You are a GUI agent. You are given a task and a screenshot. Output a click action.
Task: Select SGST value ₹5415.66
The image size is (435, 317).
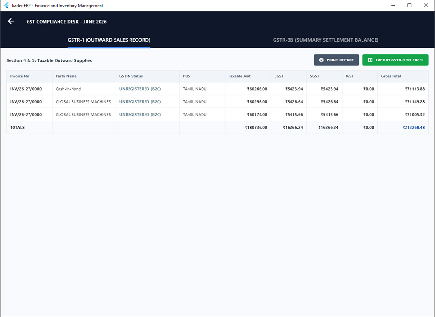coord(329,115)
